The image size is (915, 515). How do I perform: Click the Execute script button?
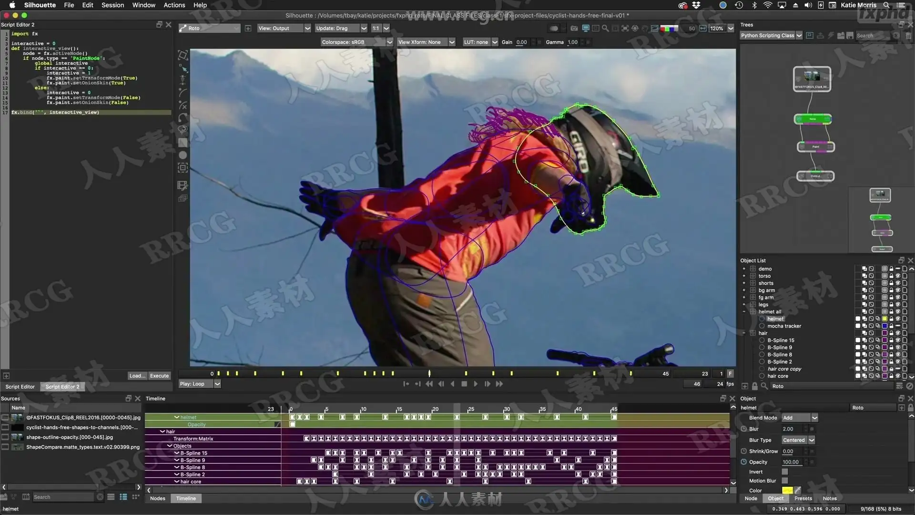pos(159,376)
